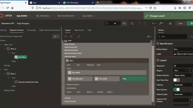Toggle the Start New Row switch
Image resolution: width=193 pixels, height=108 pixels.
pyautogui.click(x=176, y=80)
